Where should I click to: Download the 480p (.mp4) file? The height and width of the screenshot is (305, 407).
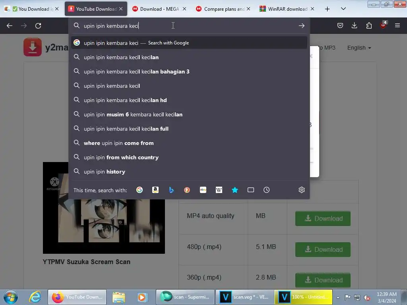coord(323,249)
